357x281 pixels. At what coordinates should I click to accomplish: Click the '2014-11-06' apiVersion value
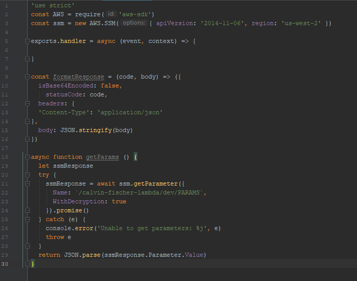click(222, 23)
